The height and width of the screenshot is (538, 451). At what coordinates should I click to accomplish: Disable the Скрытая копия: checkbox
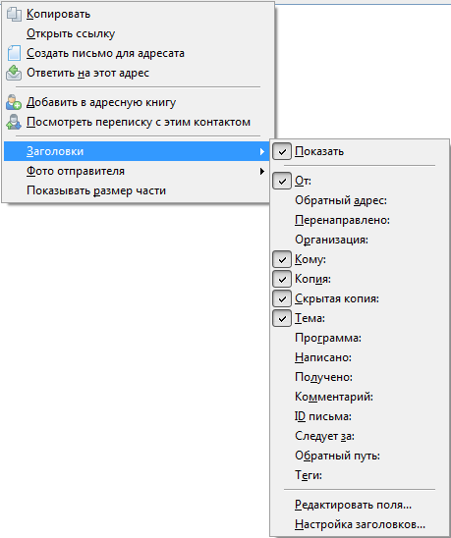(282, 298)
